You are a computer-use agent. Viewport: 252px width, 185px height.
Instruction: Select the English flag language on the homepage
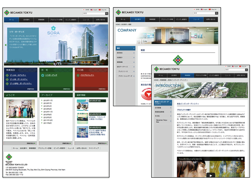tap(91, 10)
